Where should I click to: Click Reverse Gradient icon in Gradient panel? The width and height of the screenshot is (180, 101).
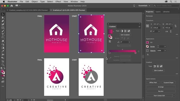tap(110, 41)
